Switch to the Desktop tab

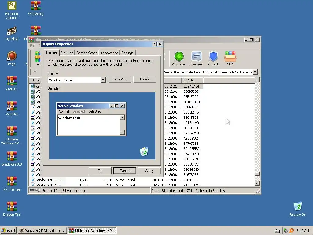click(x=67, y=53)
